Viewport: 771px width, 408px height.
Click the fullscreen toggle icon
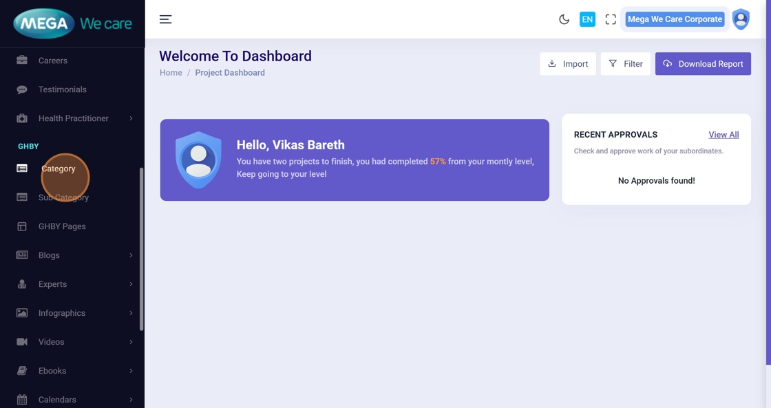coord(611,19)
